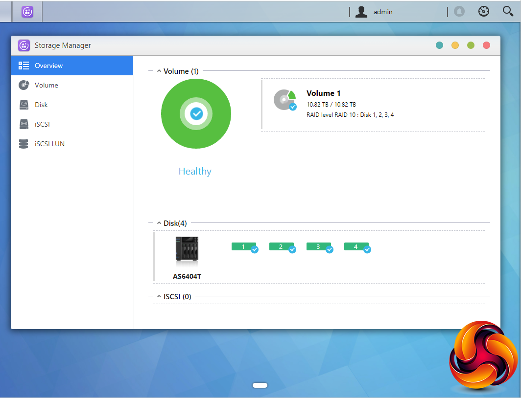This screenshot has height=398, width=521.
Task: Click the Storage Manager window title icon
Action: [x=24, y=45]
